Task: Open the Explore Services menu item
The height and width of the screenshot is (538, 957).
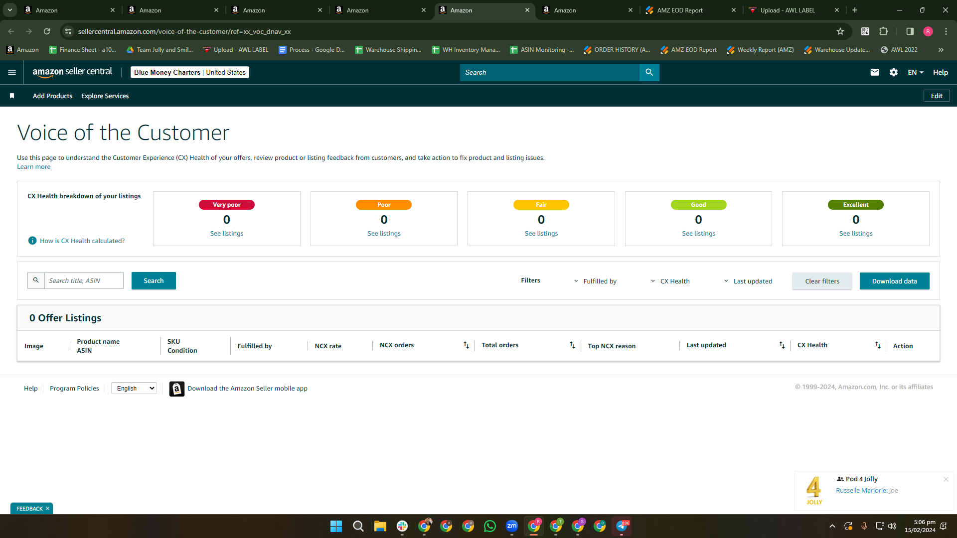Action: [105, 96]
